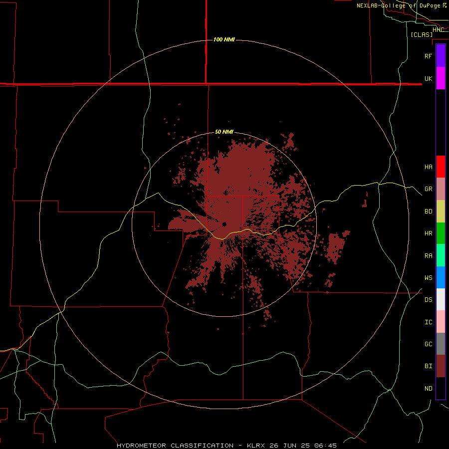Select the BD yellow legend swatch
Screen dimensions: 449x449
pos(441,212)
